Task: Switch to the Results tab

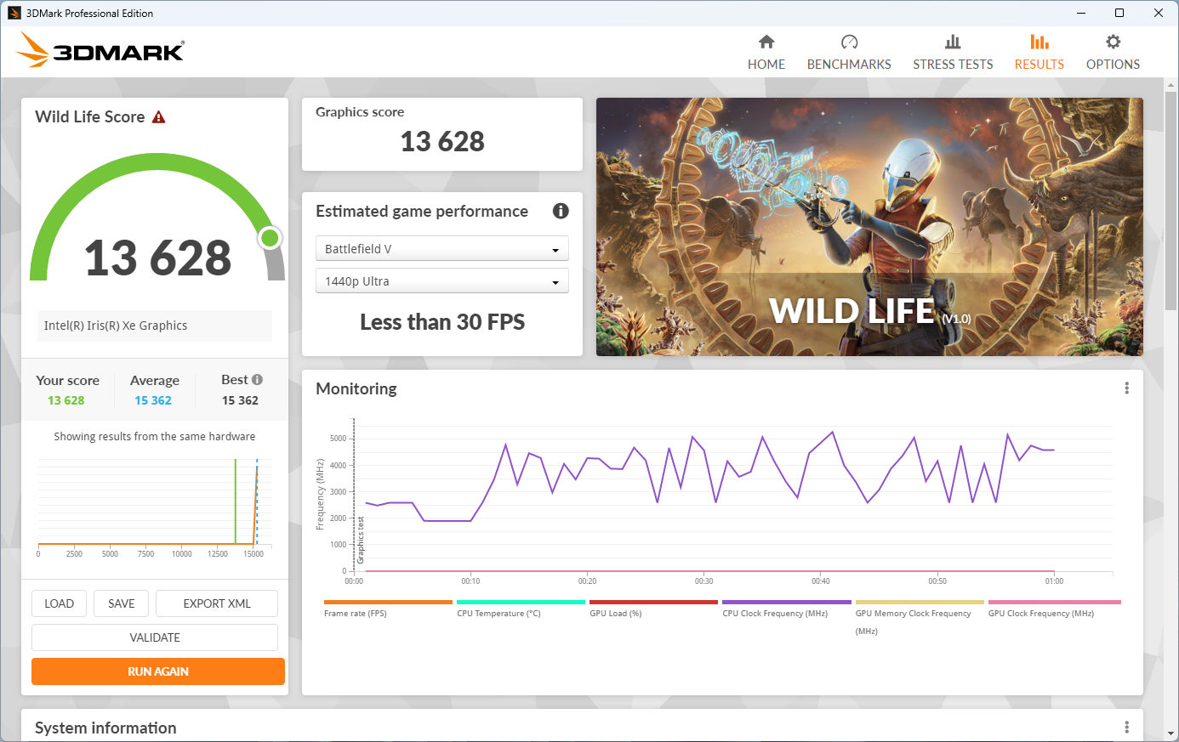Action: [x=1039, y=52]
